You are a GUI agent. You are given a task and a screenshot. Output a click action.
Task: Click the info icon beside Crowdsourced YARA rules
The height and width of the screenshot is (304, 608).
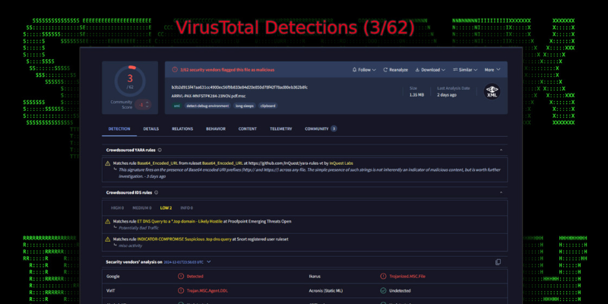(x=160, y=150)
